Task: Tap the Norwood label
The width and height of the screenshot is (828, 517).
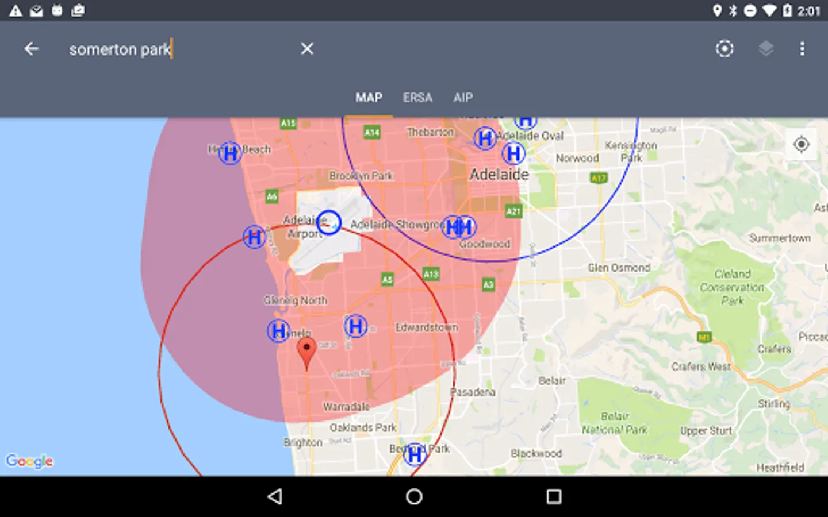Action: click(x=577, y=158)
